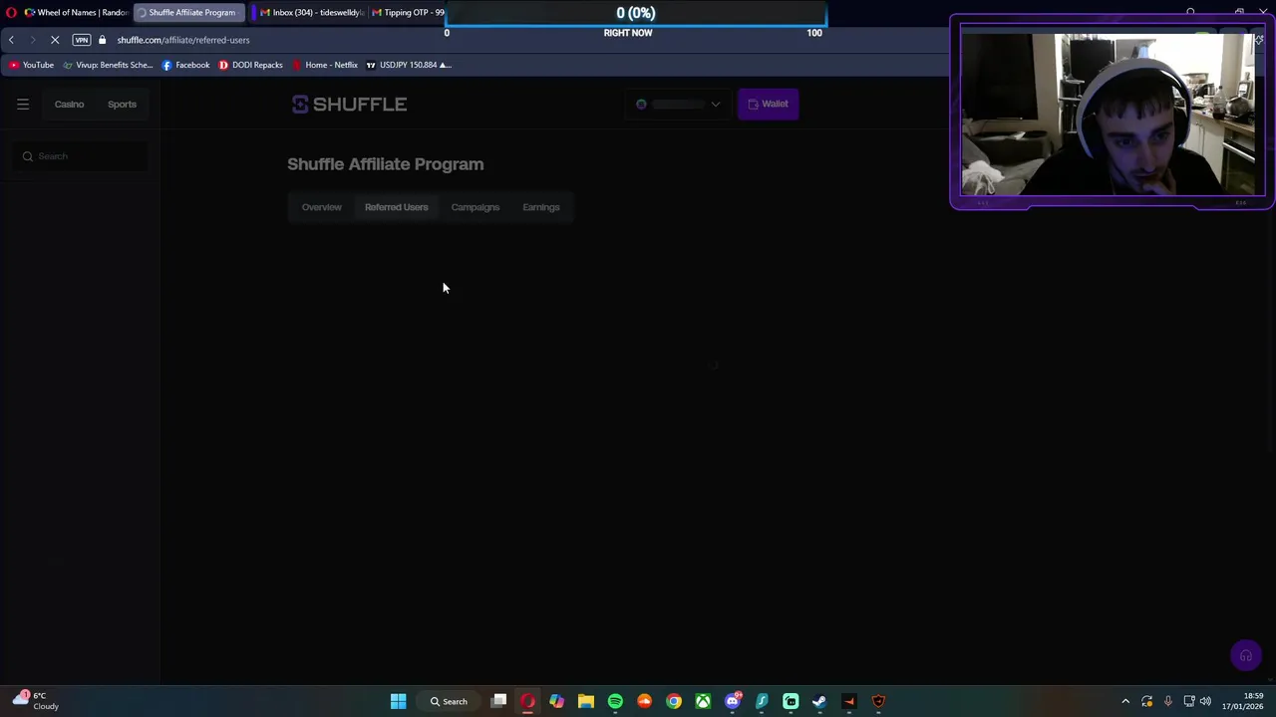Open the Opera menu icon
Viewport: 1276px width, 717px height.
[x=11, y=13]
